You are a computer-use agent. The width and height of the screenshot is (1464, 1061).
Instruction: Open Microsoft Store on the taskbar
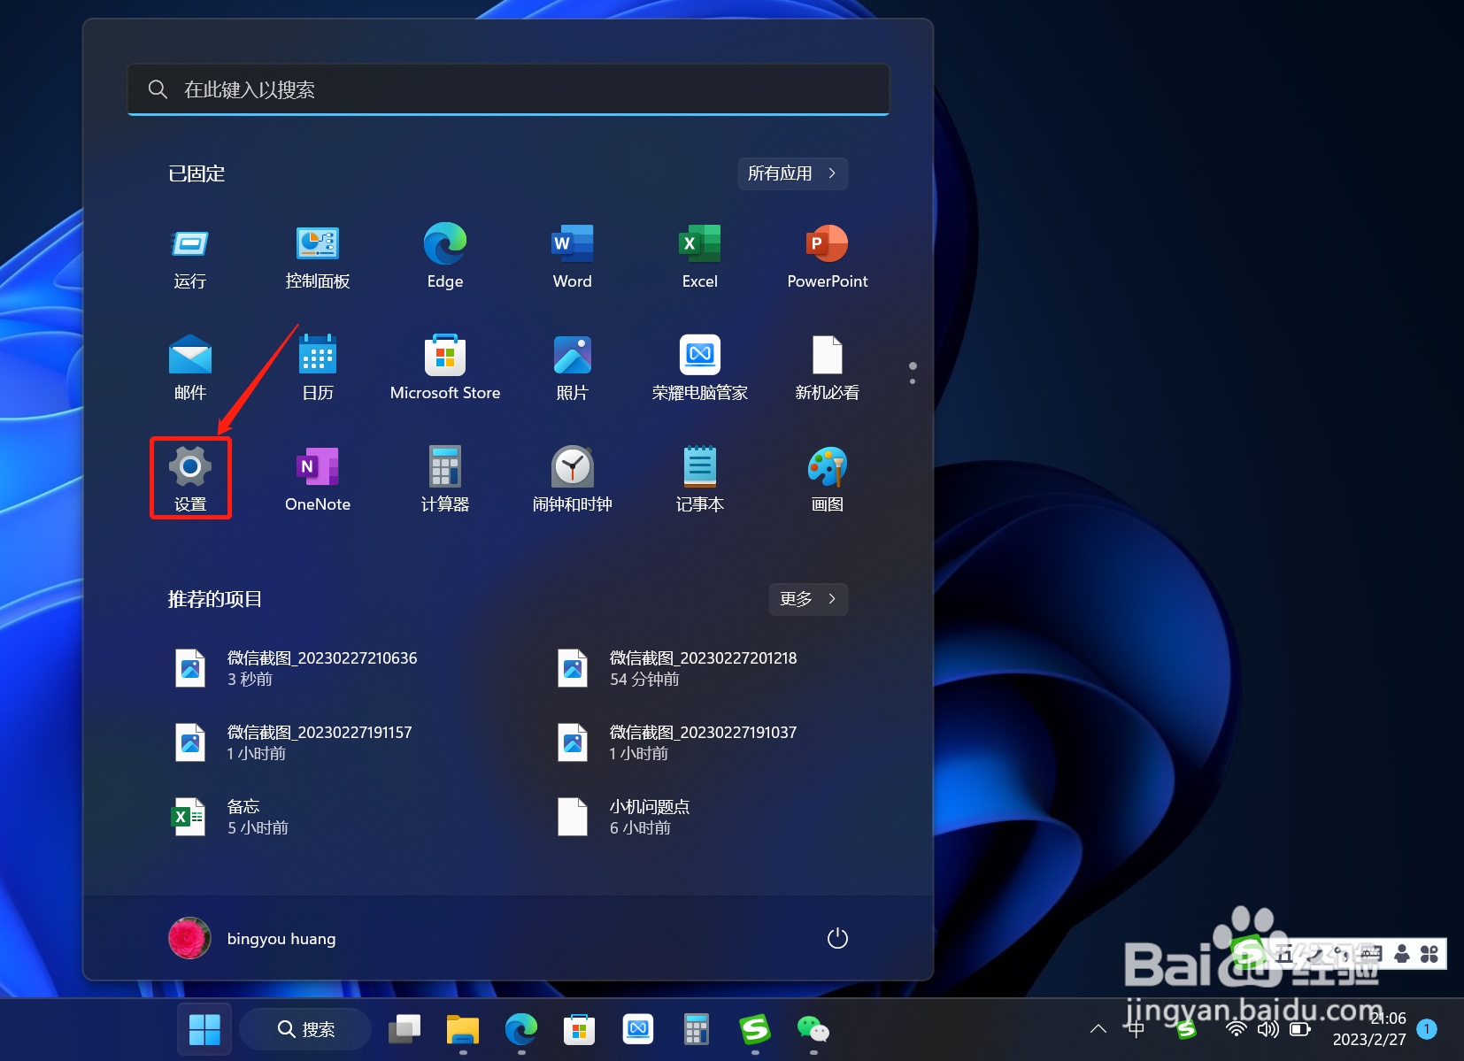(x=579, y=1030)
